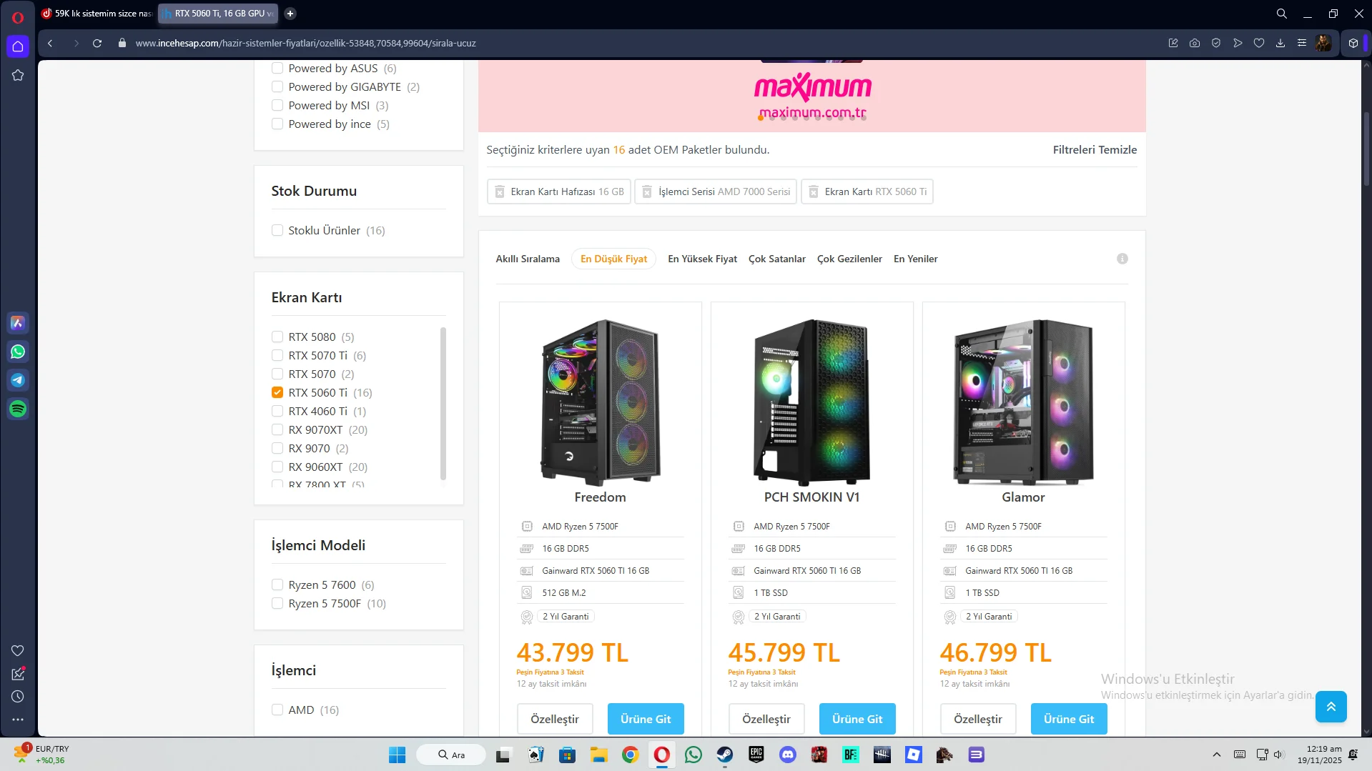Screen dimensions: 1372x771
Task: Open the Opera main menu logo
Action: point(18,17)
